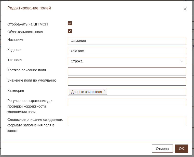194x157 pixels.
Task: Click the Обязательность поля label text
Action: [25, 32]
